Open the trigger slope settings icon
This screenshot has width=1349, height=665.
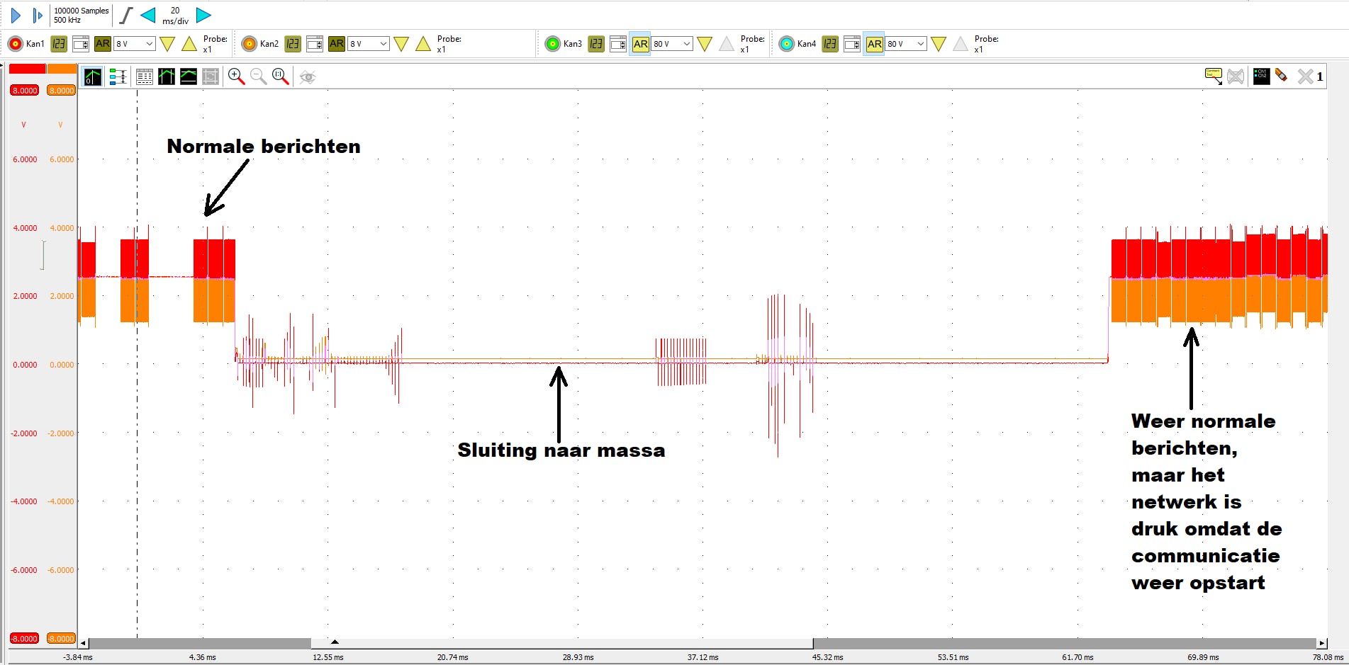point(125,15)
